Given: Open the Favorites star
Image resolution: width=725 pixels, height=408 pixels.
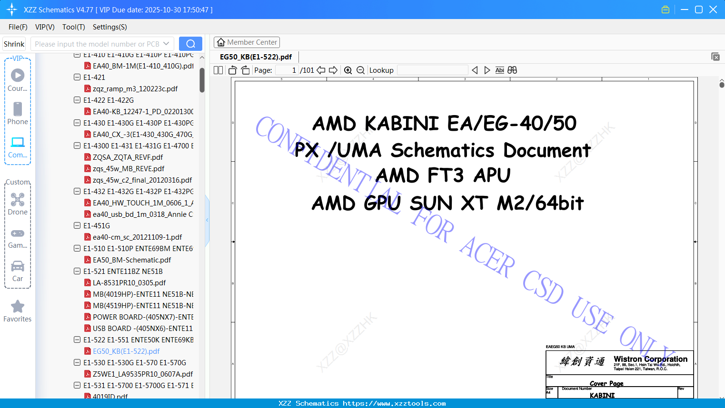Looking at the screenshot, I should pyautogui.click(x=18, y=311).
